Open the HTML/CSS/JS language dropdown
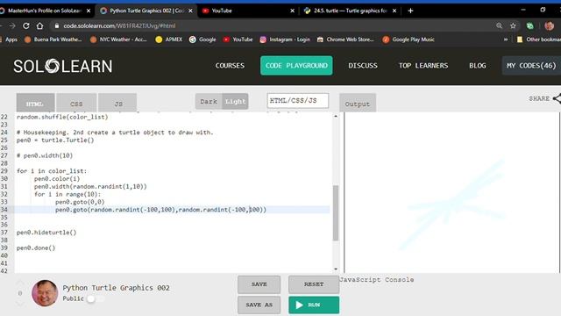561x316 pixels. coord(298,101)
